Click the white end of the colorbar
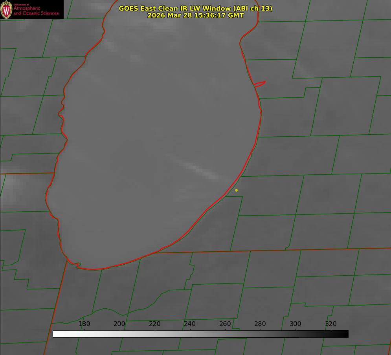This screenshot has height=355, width=391. (x=56, y=334)
